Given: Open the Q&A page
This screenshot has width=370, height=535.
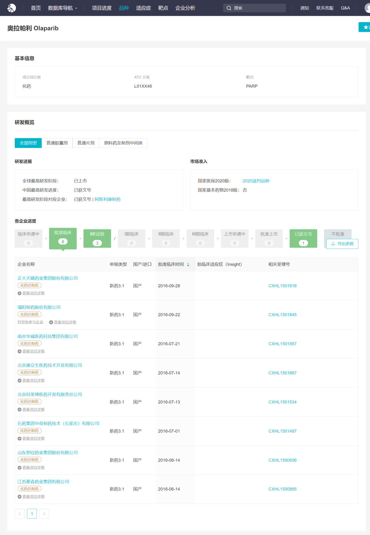Looking at the screenshot, I should tap(345, 8).
